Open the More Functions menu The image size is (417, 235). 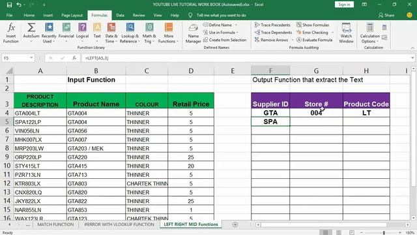point(168,33)
